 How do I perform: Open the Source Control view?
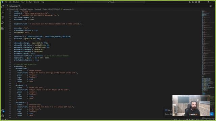coord(3,17)
